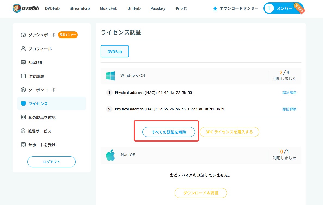Open the StreamFab menu
The image size is (323, 205).
pyautogui.click(x=79, y=8)
